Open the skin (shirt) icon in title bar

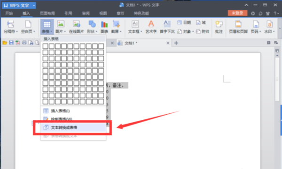268,14
